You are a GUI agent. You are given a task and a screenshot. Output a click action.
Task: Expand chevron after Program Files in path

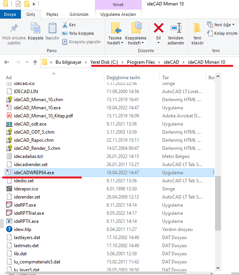click(x=159, y=62)
